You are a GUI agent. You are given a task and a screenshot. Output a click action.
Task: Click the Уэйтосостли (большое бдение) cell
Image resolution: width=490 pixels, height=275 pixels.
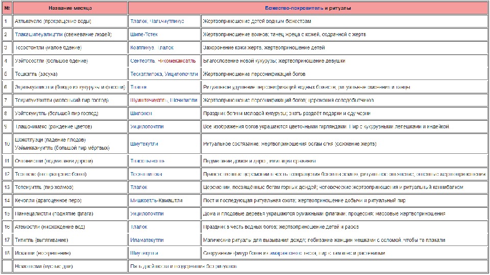(70, 61)
